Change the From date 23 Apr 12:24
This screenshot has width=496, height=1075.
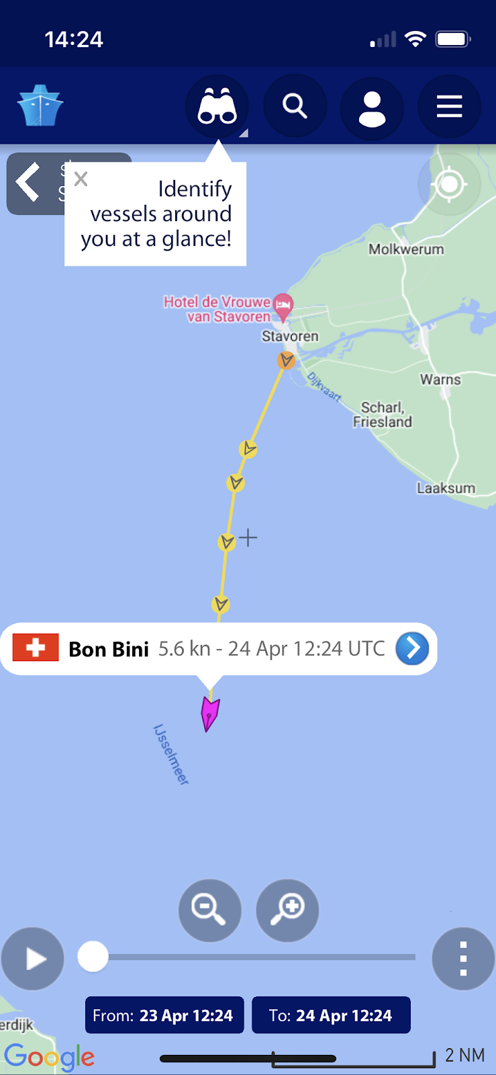[x=164, y=1015]
